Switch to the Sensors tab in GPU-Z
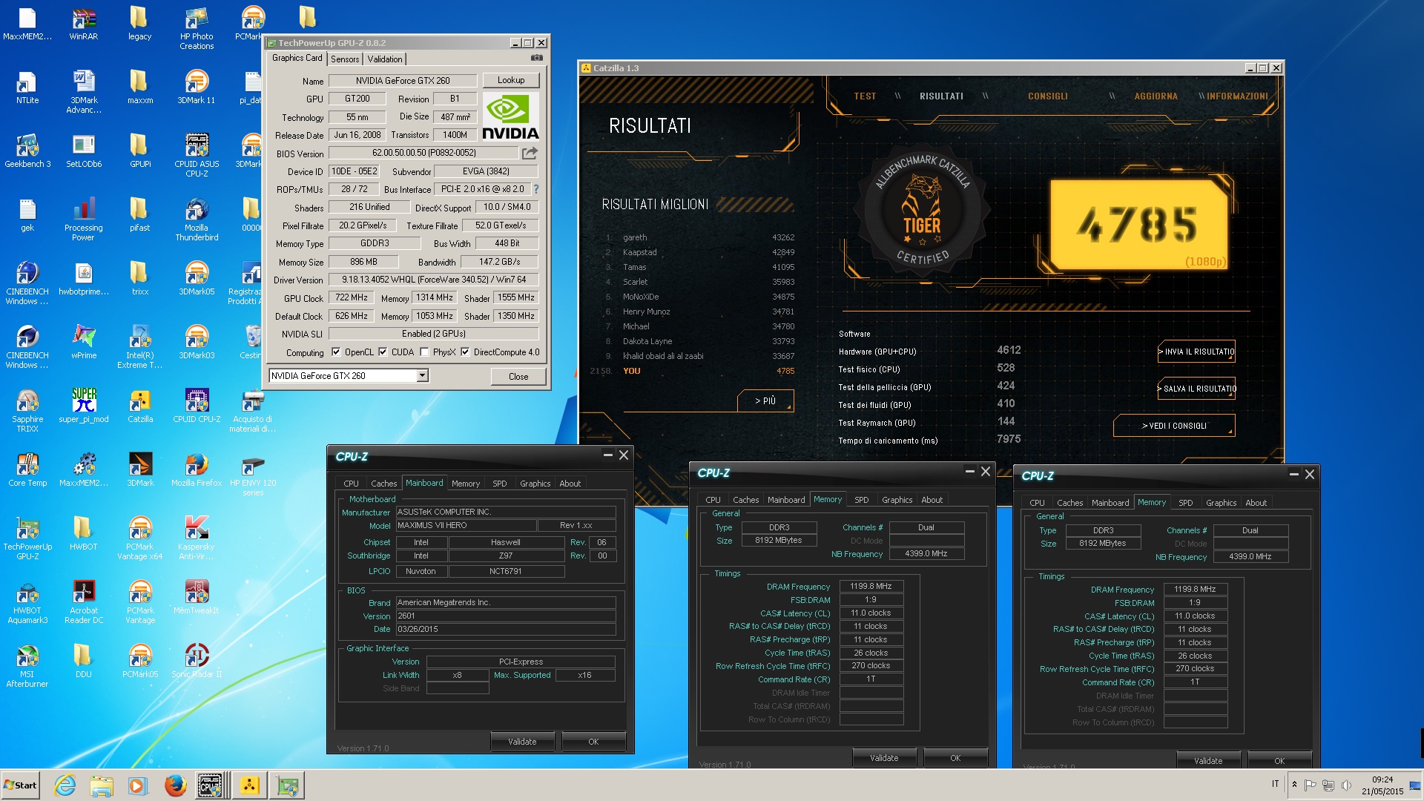Viewport: 1424px width, 801px height. 345,59
